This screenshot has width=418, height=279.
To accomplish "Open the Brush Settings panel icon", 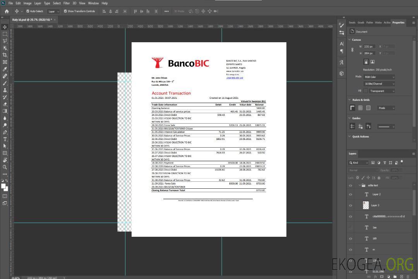I will click(342, 25).
